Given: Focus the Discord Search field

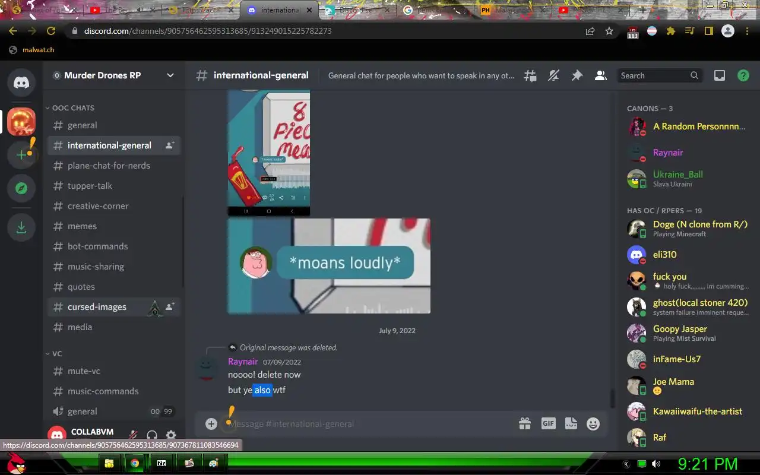Looking at the screenshot, I should click(x=659, y=75).
